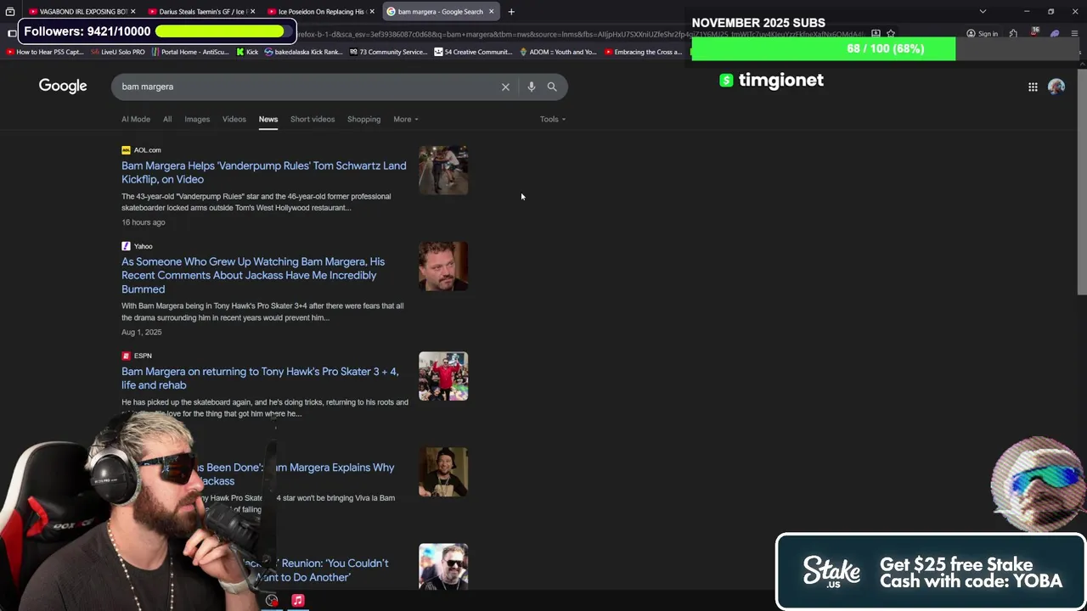Click the round dark icon left of the music icon
This screenshot has width=1087, height=611.
[272, 601]
